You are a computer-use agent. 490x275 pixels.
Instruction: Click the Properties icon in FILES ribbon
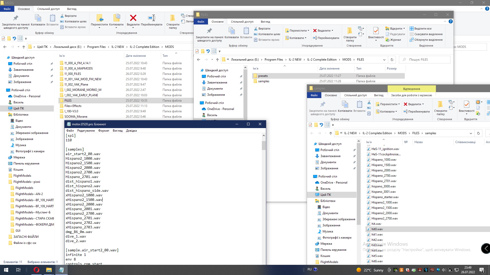376,31
